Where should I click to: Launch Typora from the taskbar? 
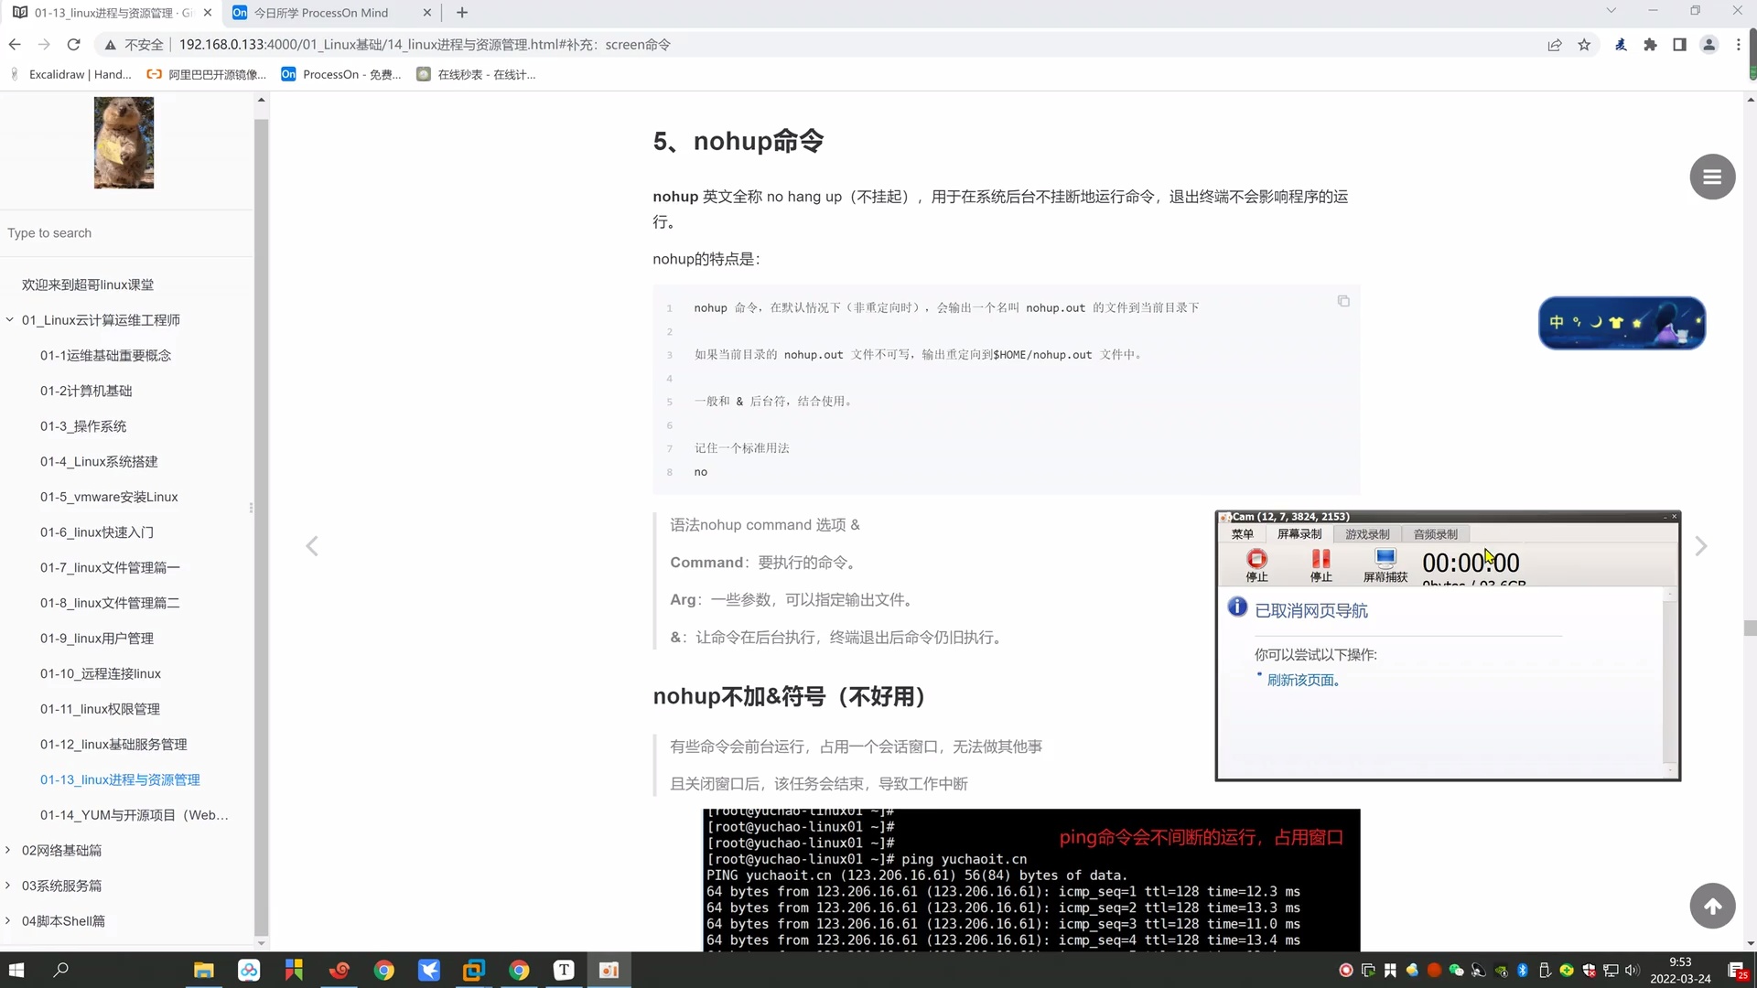564,970
